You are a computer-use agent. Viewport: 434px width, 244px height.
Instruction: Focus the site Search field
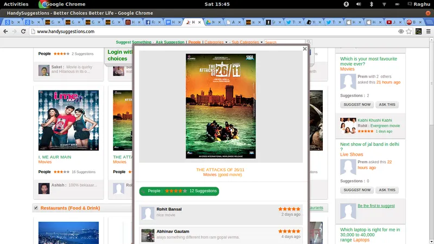pos(285,42)
